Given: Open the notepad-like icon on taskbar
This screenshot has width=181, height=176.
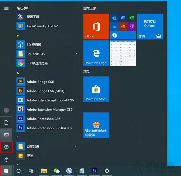Looking at the screenshot, I should coord(82,171).
